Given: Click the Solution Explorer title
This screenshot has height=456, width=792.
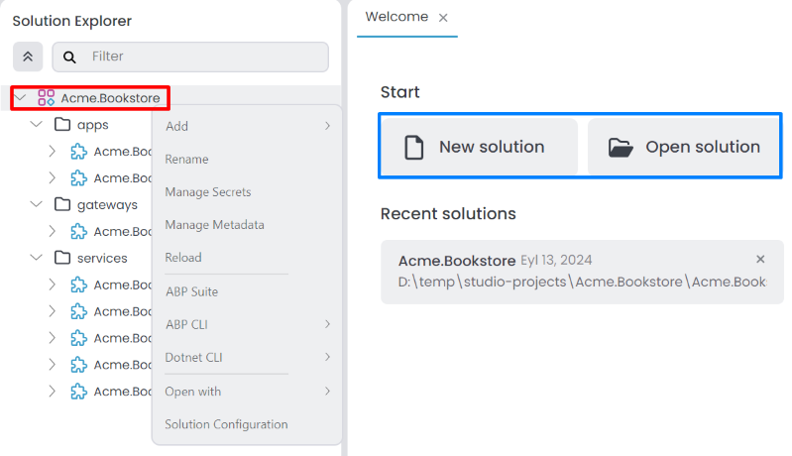Looking at the screenshot, I should tap(71, 21).
